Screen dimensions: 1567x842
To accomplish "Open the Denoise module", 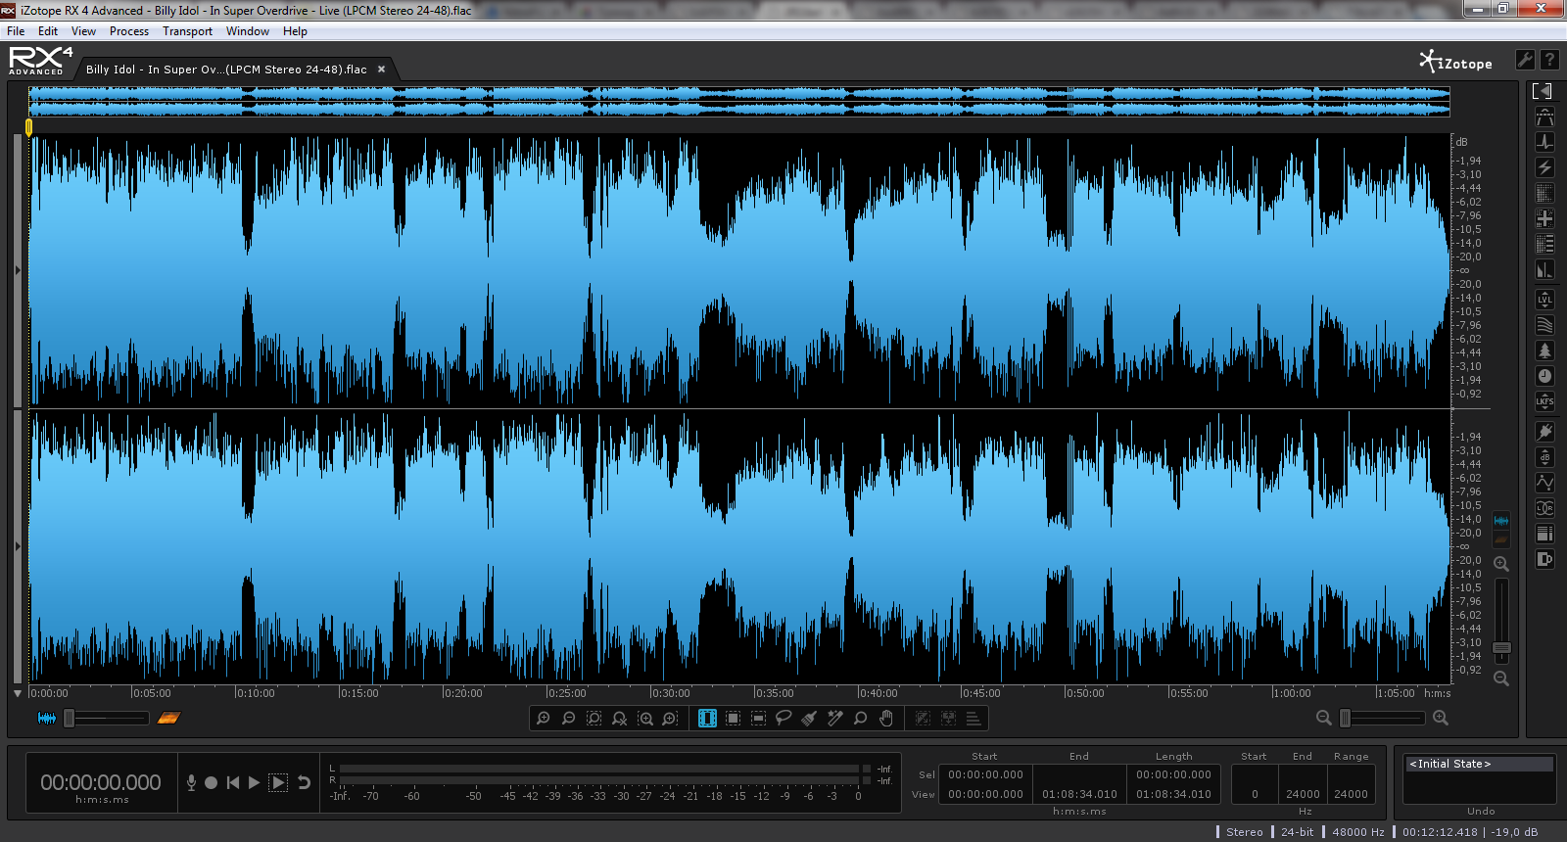I will coord(1544,194).
